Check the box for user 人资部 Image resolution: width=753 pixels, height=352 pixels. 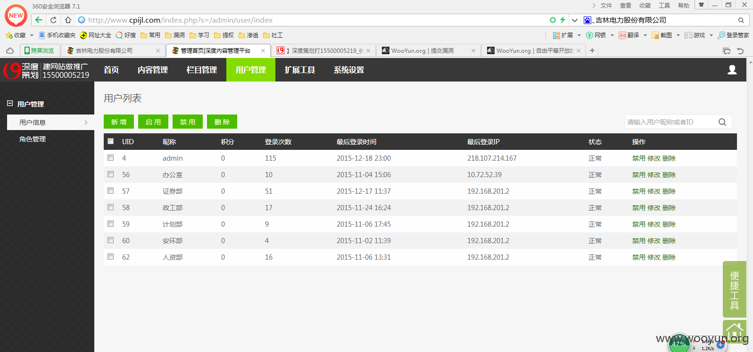[111, 257]
